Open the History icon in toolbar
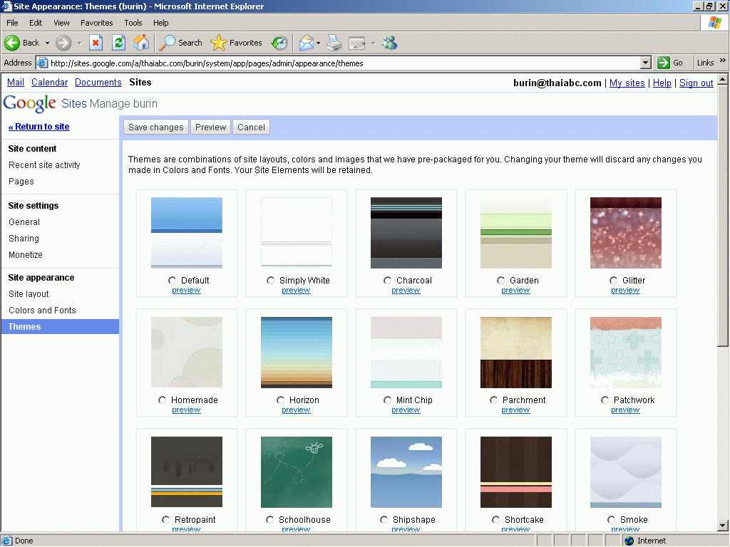The image size is (730, 547). pos(279,43)
